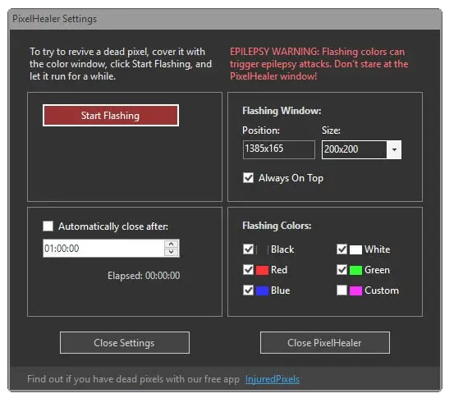This screenshot has width=463, height=398.
Task: Click the auto-close time field
Action: pyautogui.click(x=103, y=249)
